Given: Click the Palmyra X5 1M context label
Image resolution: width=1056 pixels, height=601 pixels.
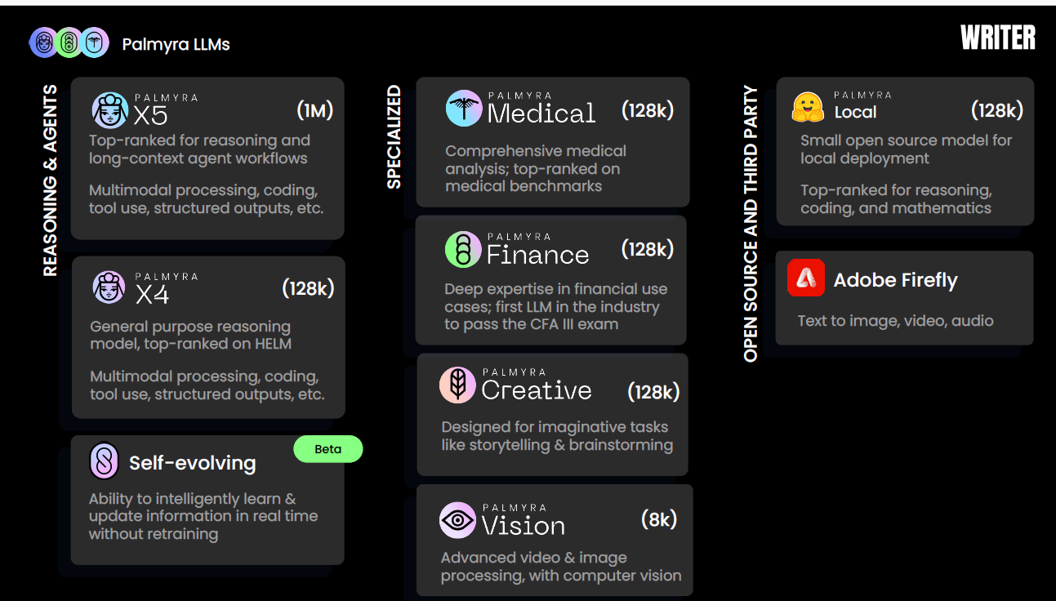Looking at the screenshot, I should coord(314,110).
